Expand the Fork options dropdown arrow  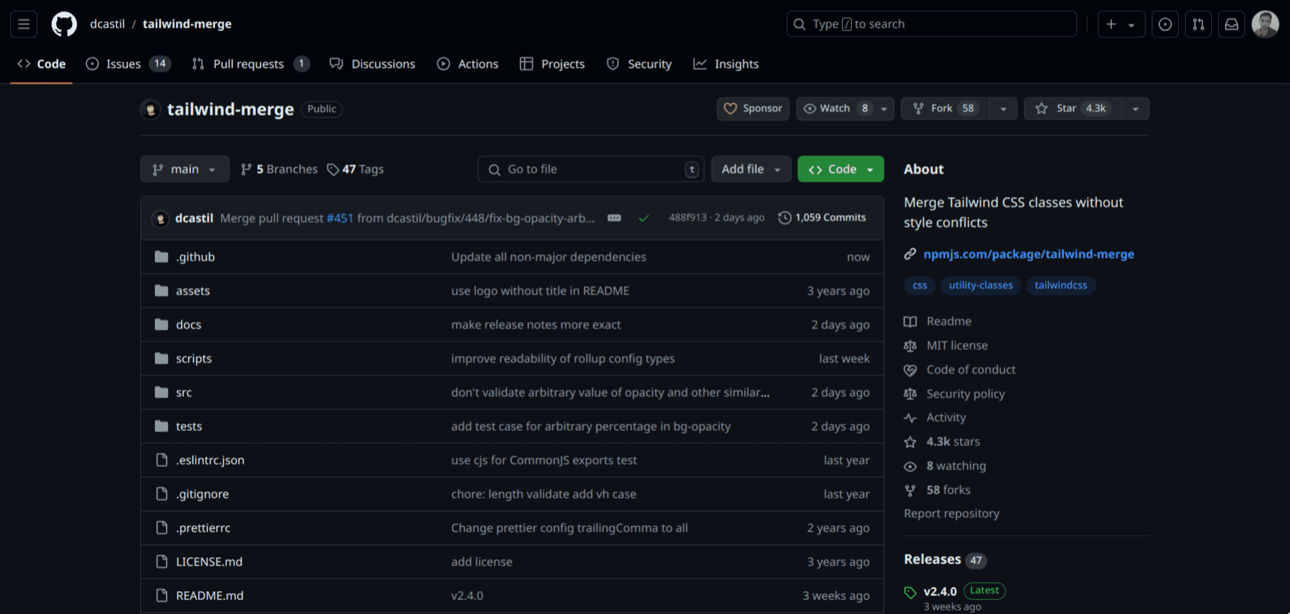pos(1003,108)
